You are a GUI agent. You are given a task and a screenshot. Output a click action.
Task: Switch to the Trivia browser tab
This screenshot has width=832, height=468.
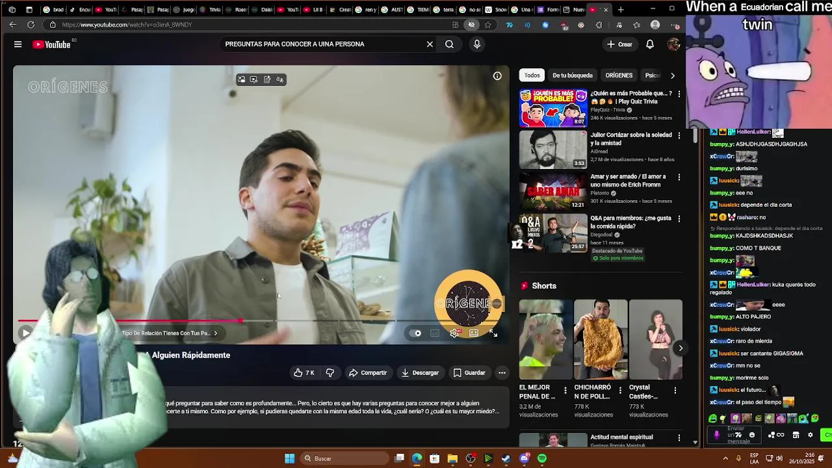209,10
